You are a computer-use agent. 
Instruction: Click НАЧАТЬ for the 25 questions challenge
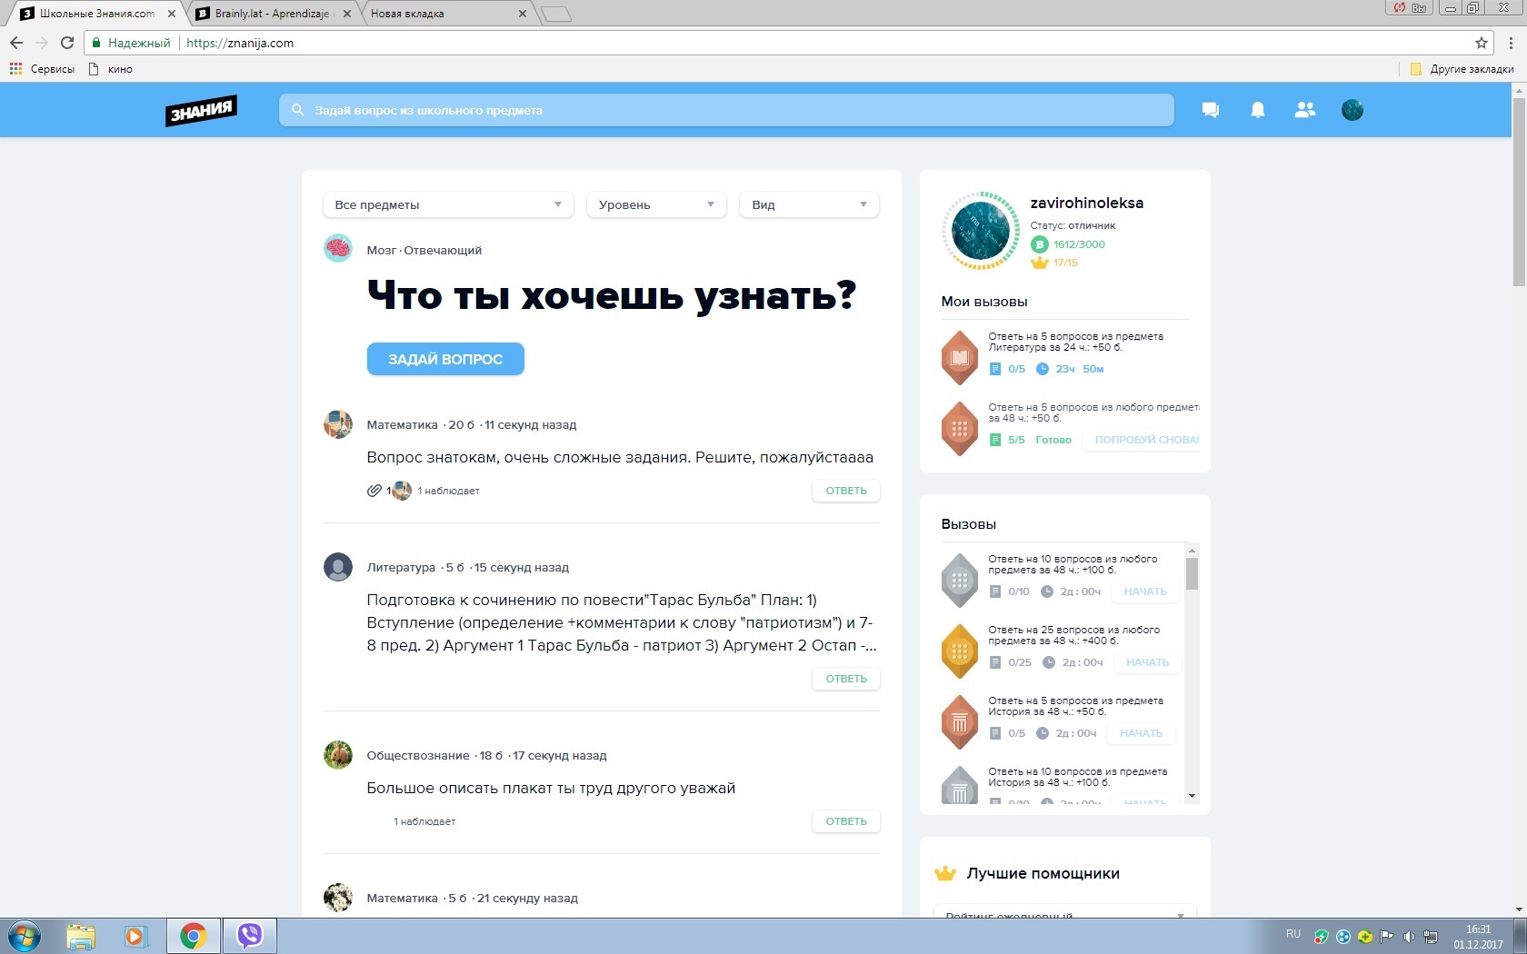[x=1147, y=662]
